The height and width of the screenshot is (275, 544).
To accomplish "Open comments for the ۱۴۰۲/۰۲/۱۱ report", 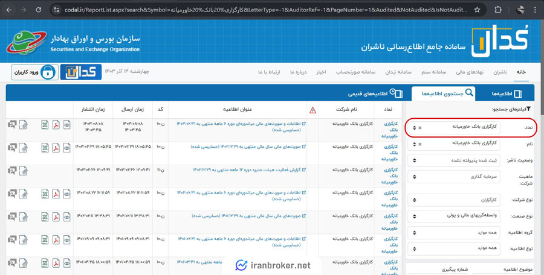I will pyautogui.click(x=12, y=217).
